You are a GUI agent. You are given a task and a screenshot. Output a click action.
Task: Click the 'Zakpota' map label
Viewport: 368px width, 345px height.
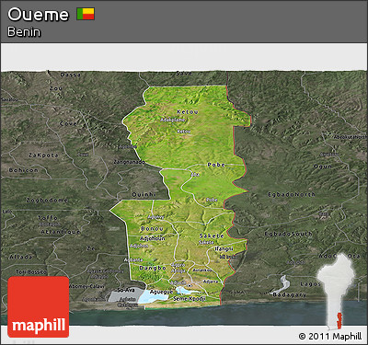pos(43,155)
